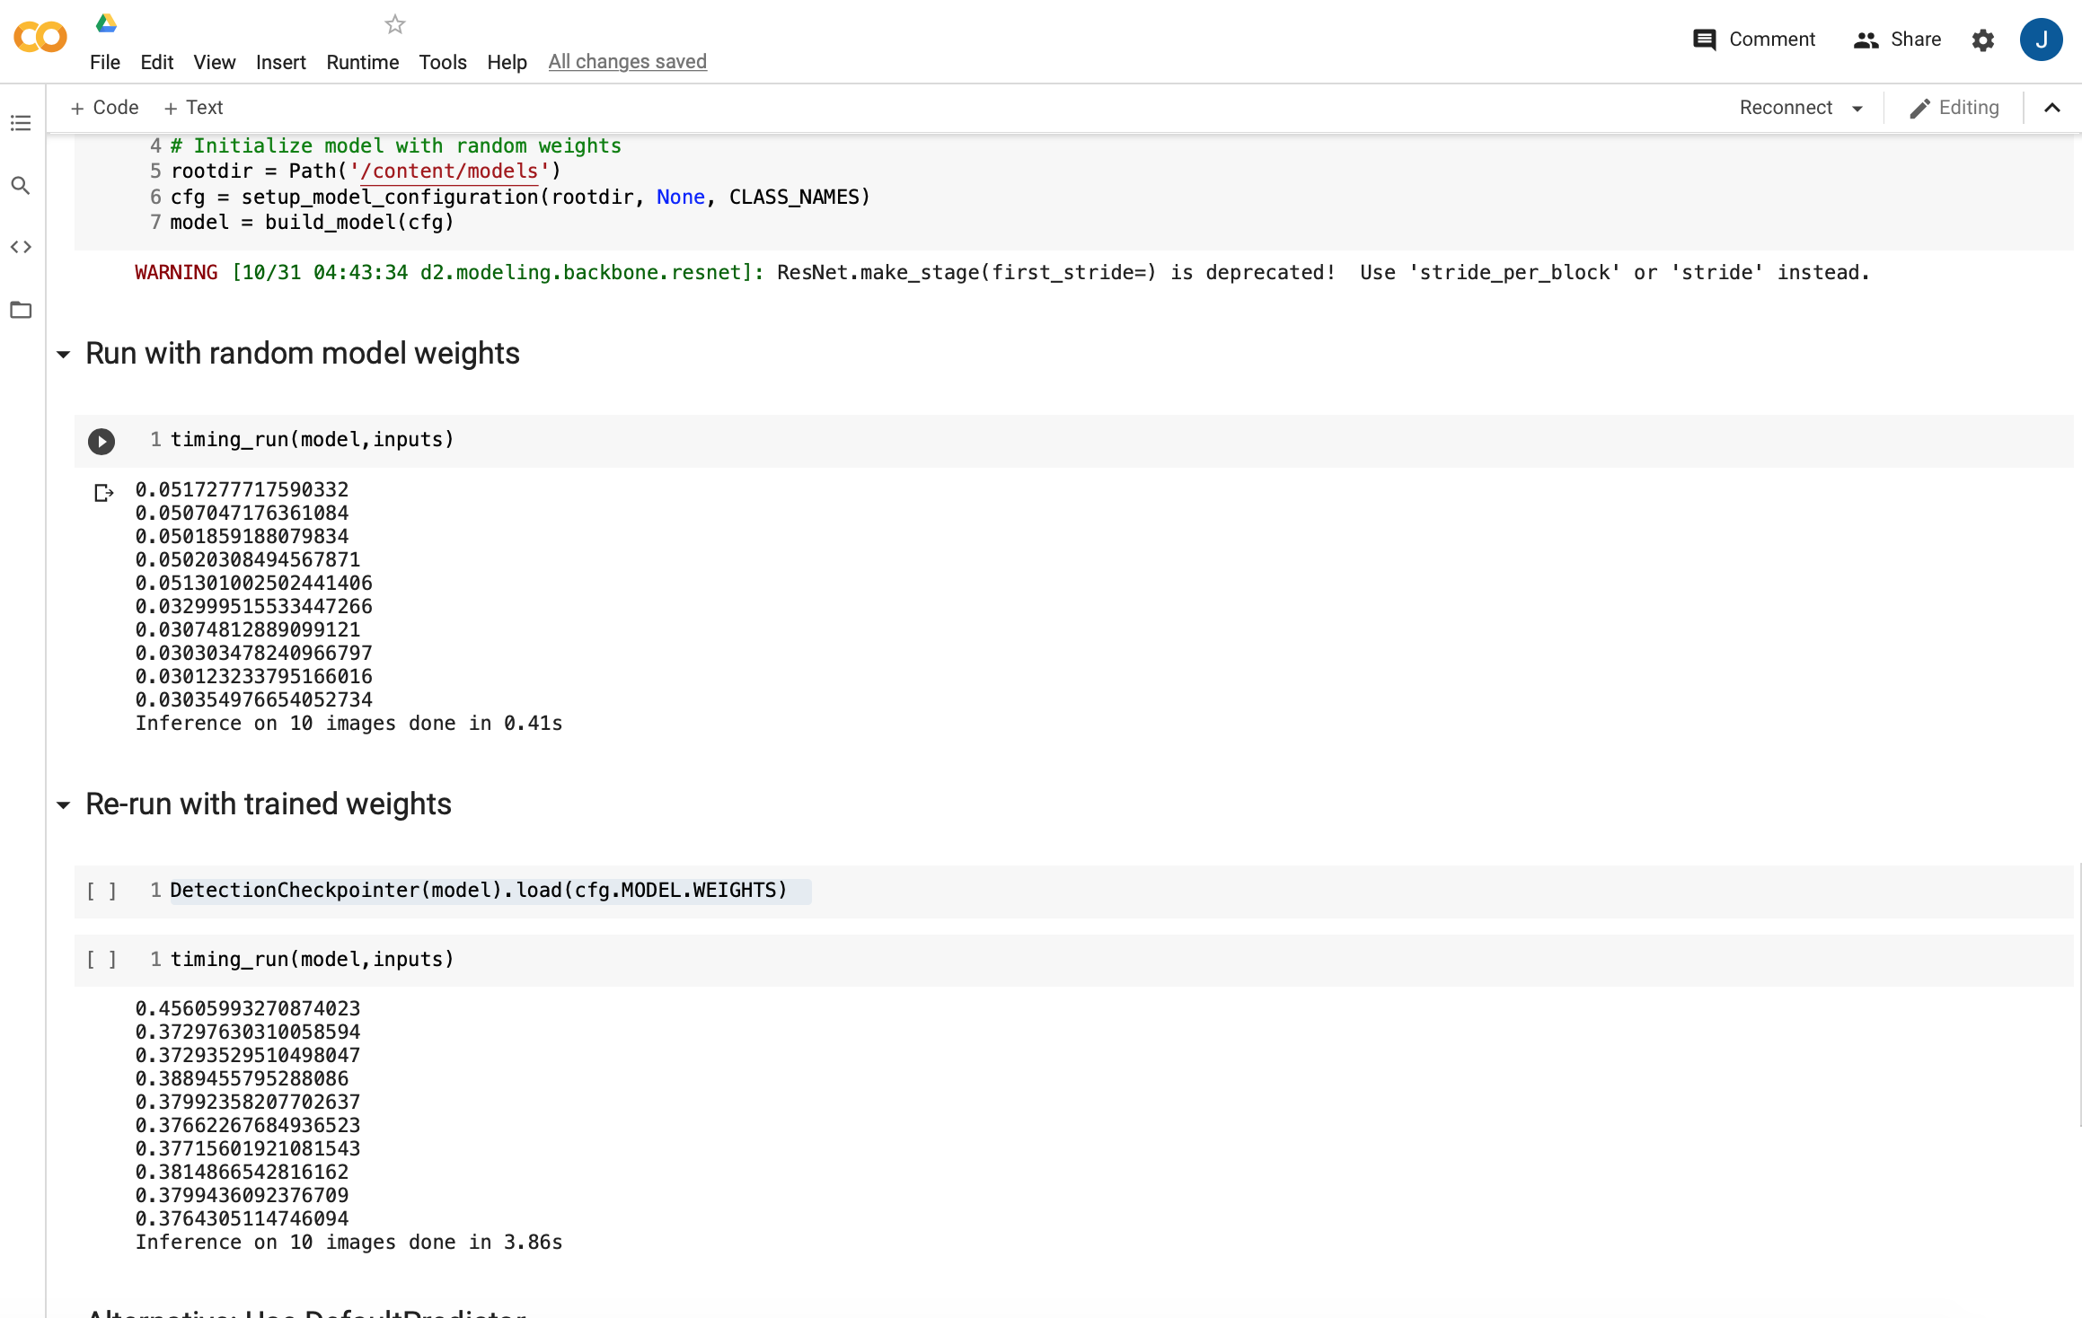
Task: Run the timing_run cell with play button
Action: pyautogui.click(x=101, y=441)
